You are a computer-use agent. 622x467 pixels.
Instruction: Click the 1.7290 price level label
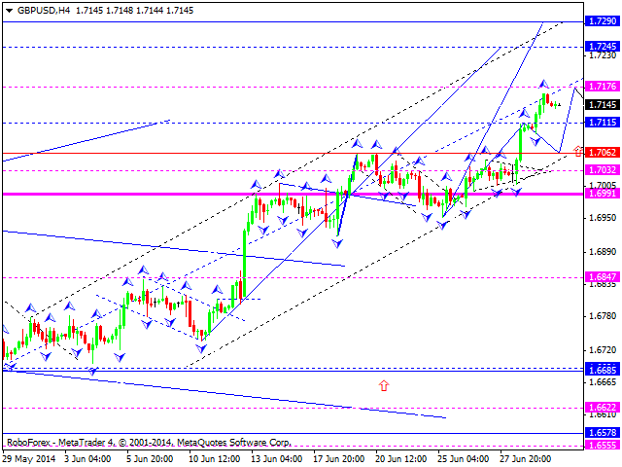pyautogui.click(x=603, y=20)
